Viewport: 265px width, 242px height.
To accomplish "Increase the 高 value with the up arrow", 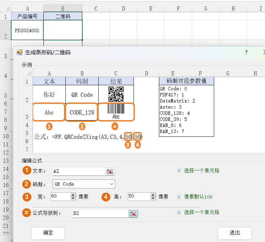I will 153,195.
